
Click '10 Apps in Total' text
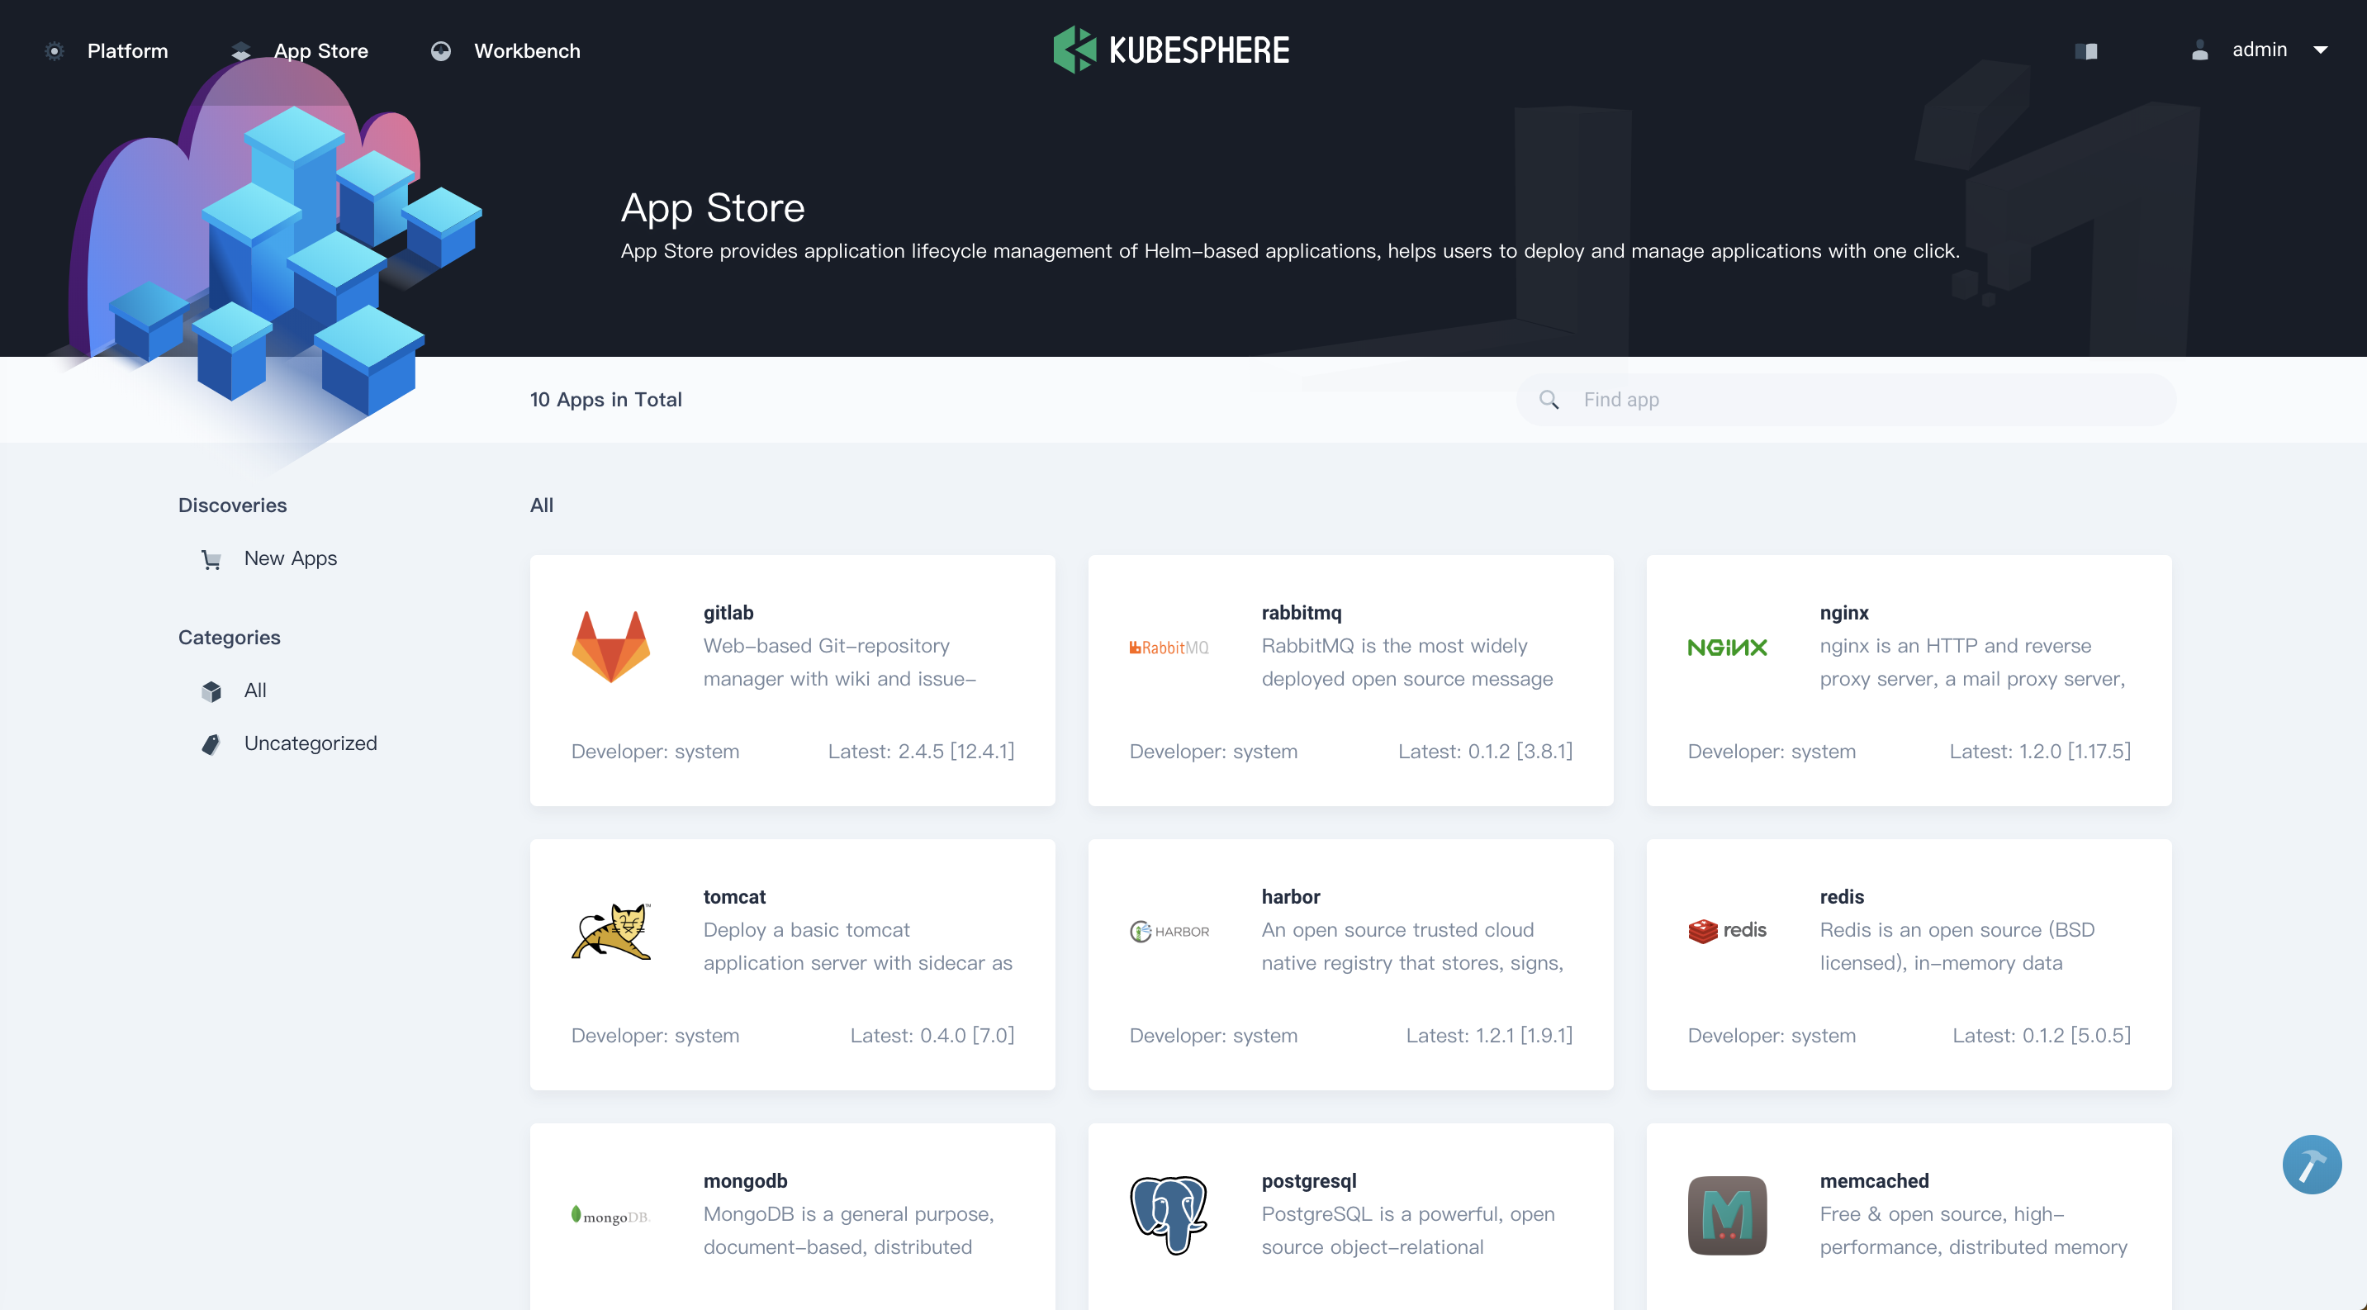(605, 400)
